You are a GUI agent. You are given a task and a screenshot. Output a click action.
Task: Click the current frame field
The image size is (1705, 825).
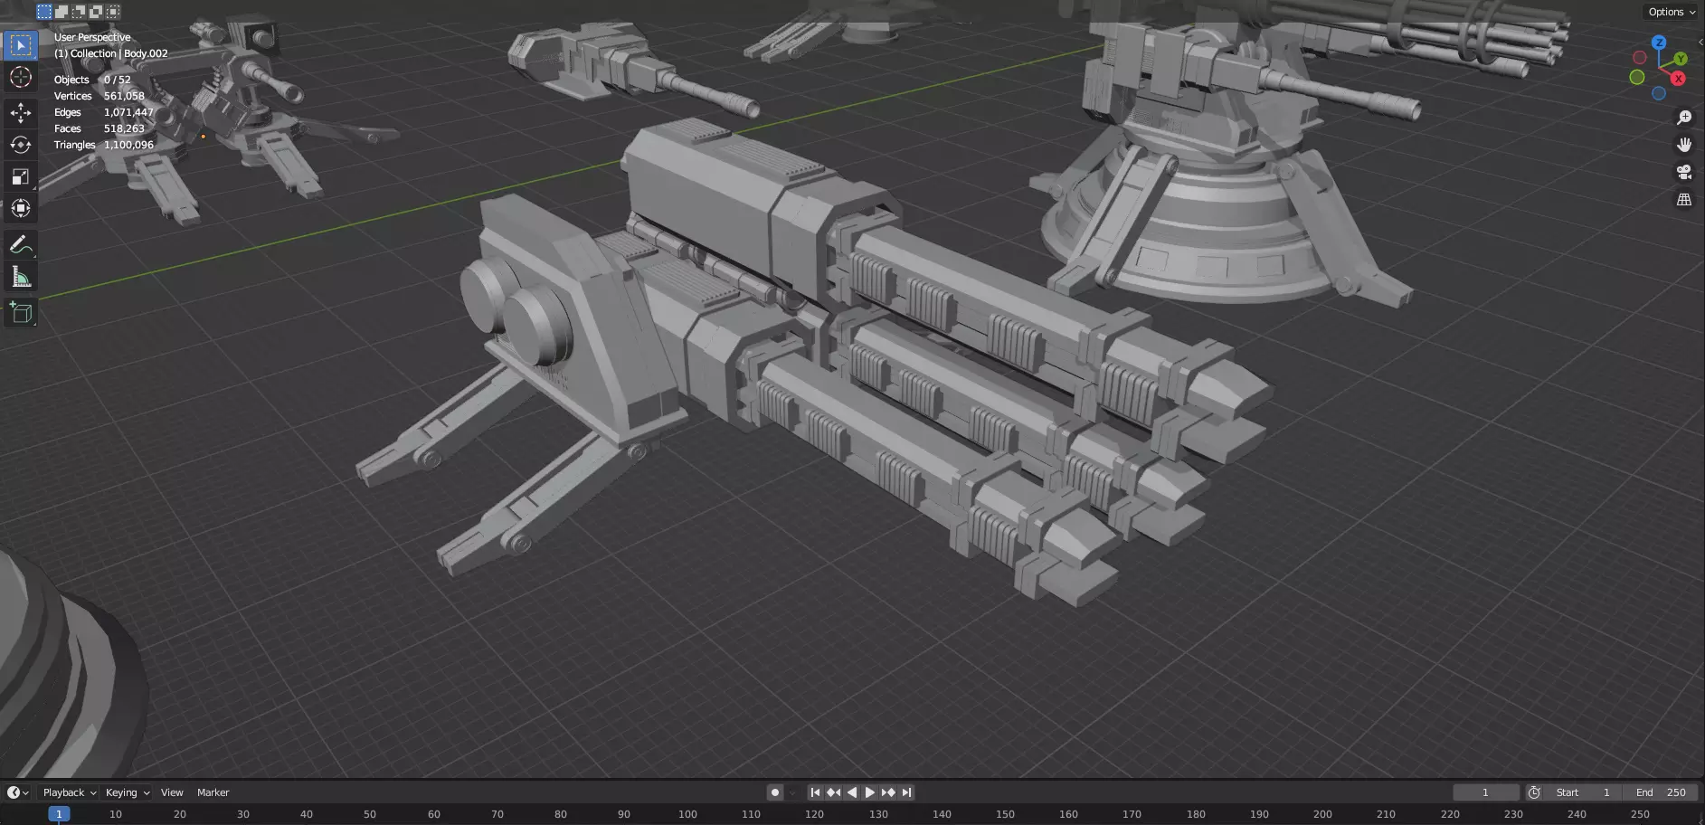tap(1486, 792)
